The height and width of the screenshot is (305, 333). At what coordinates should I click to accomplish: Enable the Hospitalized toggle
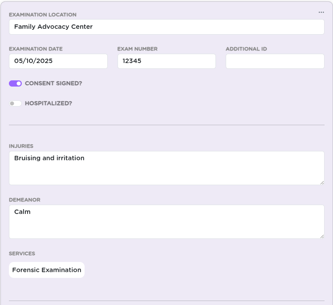pyautogui.click(x=15, y=103)
